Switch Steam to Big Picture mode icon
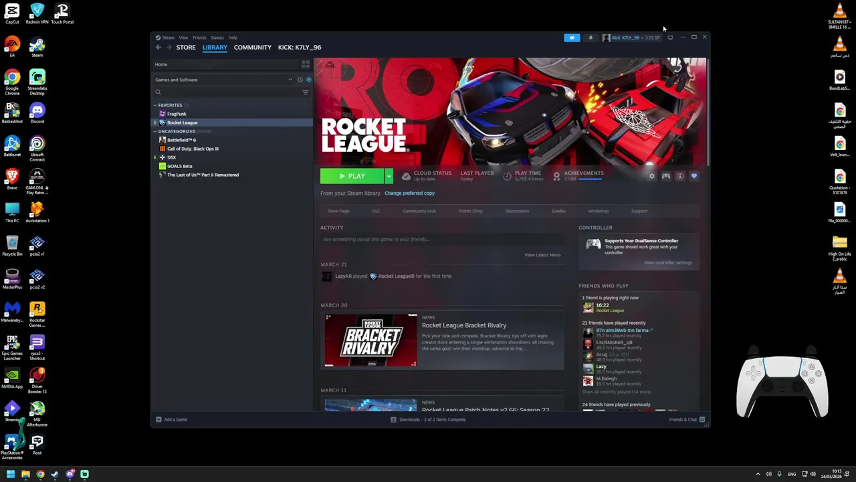Viewport: 856px width, 482px height. [671, 37]
